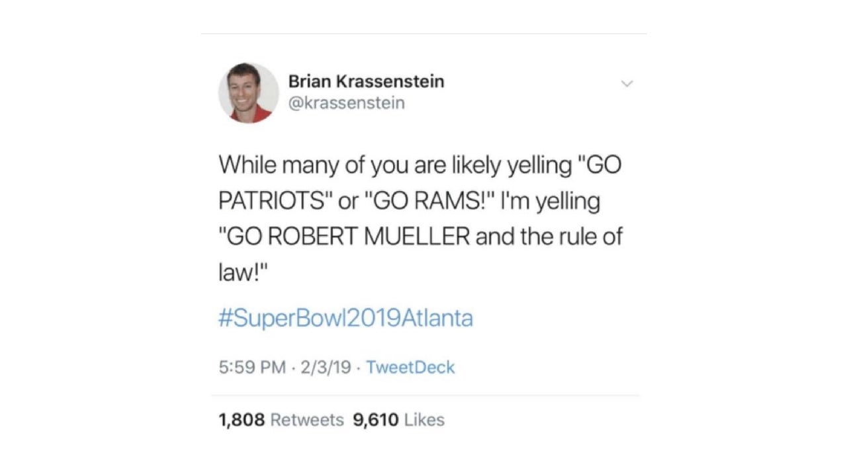View the Retweets list label
847x476 pixels.
point(308,420)
